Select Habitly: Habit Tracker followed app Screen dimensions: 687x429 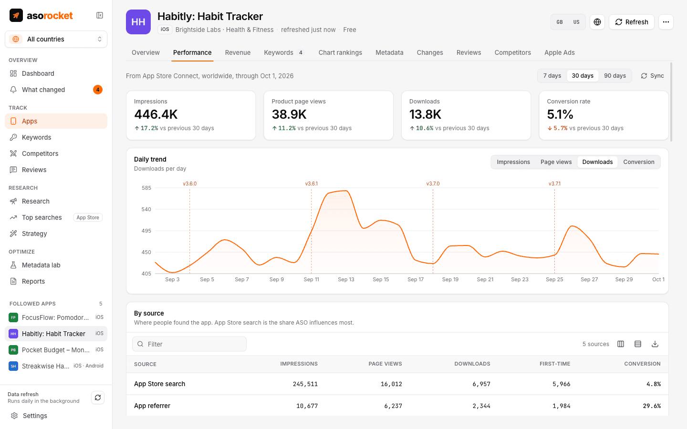click(x=56, y=334)
